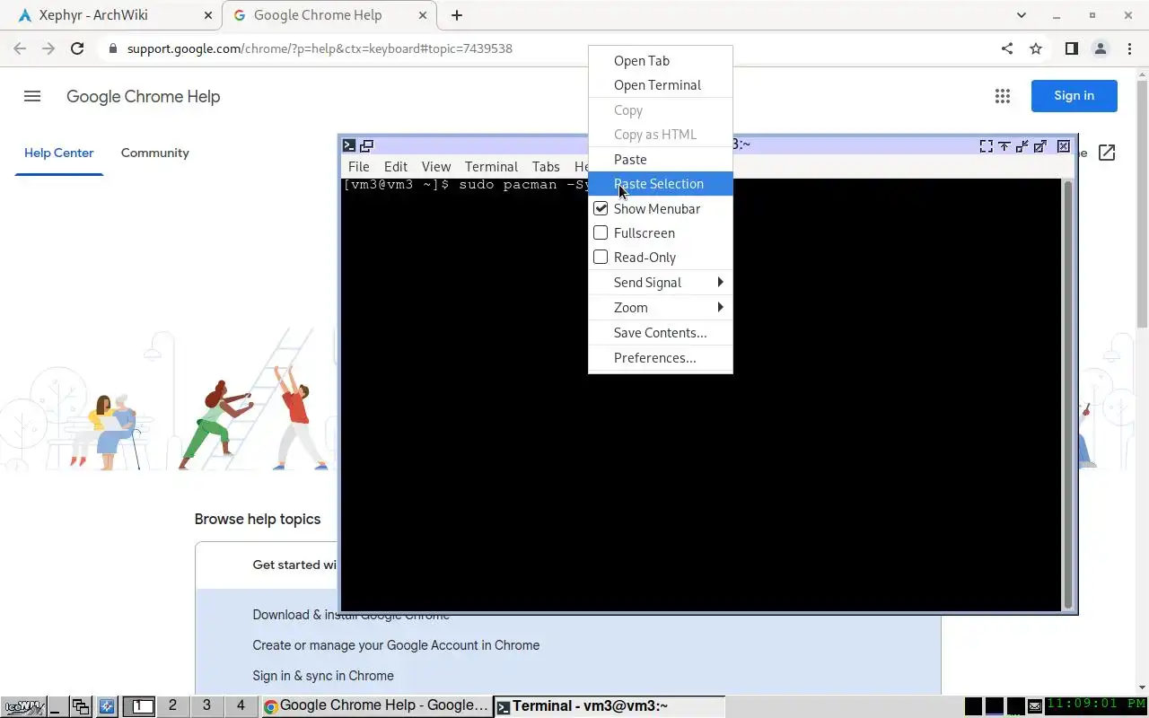The height and width of the screenshot is (718, 1149).
Task: Open Sign in & sync in Chrome link
Action: click(323, 676)
